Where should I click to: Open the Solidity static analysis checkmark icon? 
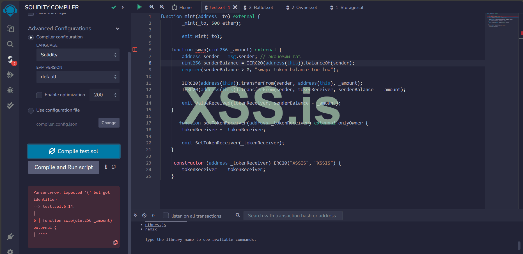click(x=10, y=105)
